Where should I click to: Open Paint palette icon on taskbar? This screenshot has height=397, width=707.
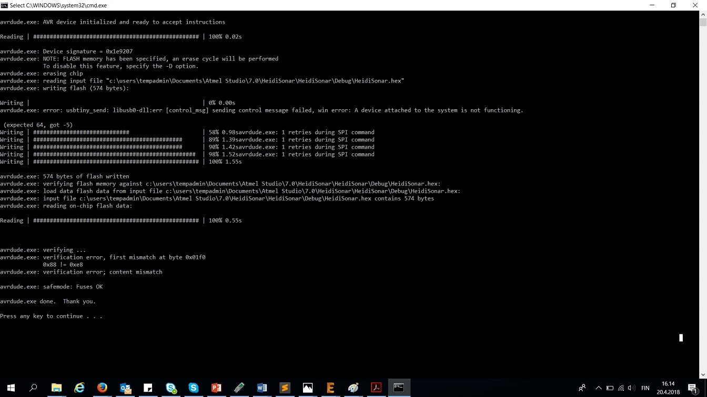pyautogui.click(x=353, y=388)
